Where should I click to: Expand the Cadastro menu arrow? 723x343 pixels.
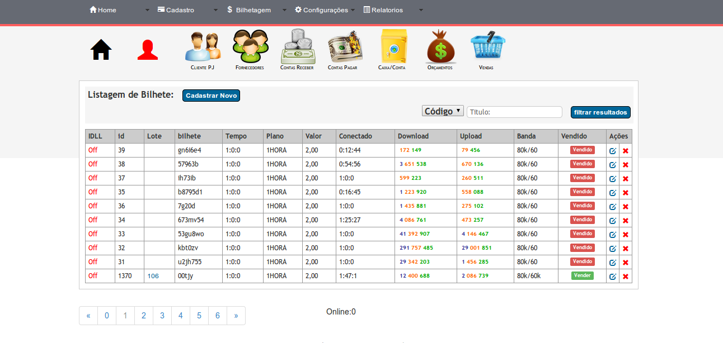tap(216, 10)
